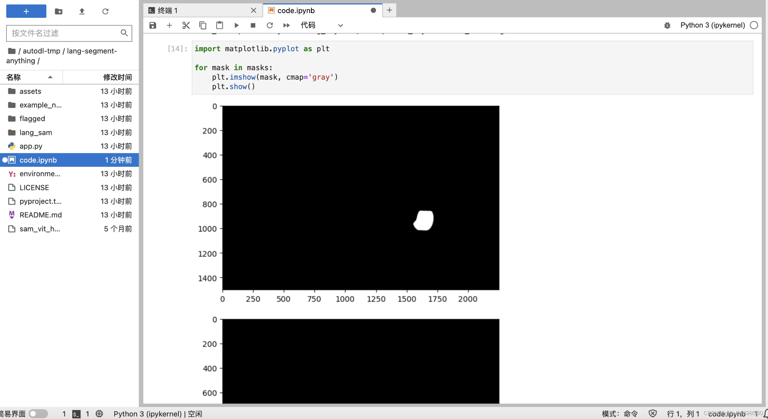Open the debugger bug icon
768x419 pixels.
(x=667, y=25)
